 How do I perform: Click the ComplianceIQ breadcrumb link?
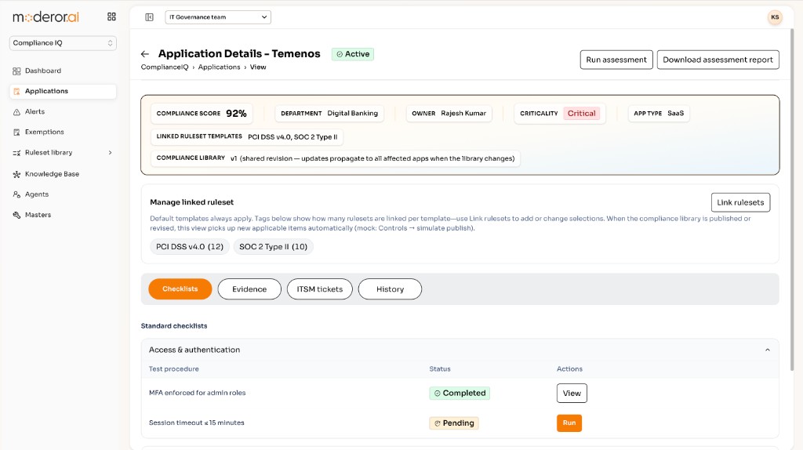[165, 67]
